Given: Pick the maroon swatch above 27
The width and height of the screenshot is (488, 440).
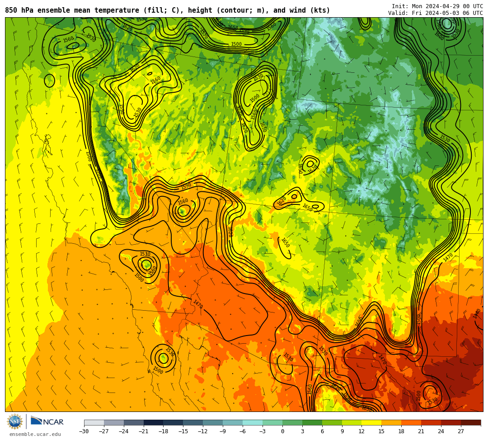Looking at the screenshot, I should (x=471, y=422).
